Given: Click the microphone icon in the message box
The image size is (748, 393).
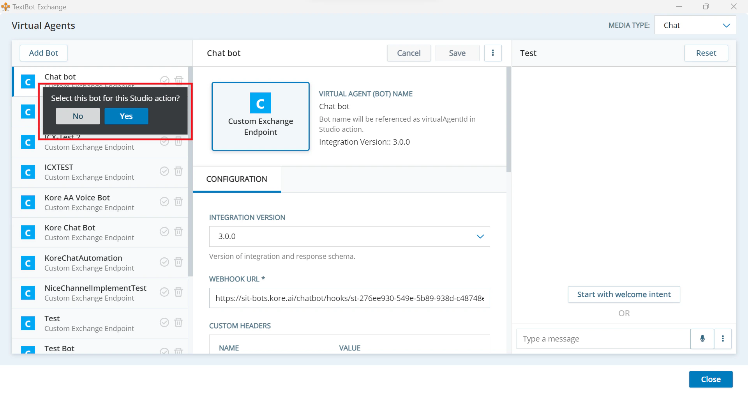Looking at the screenshot, I should pyautogui.click(x=702, y=338).
